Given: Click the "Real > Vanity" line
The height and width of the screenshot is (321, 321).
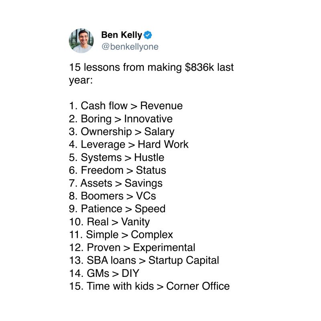Looking at the screenshot, I should click(x=109, y=222).
